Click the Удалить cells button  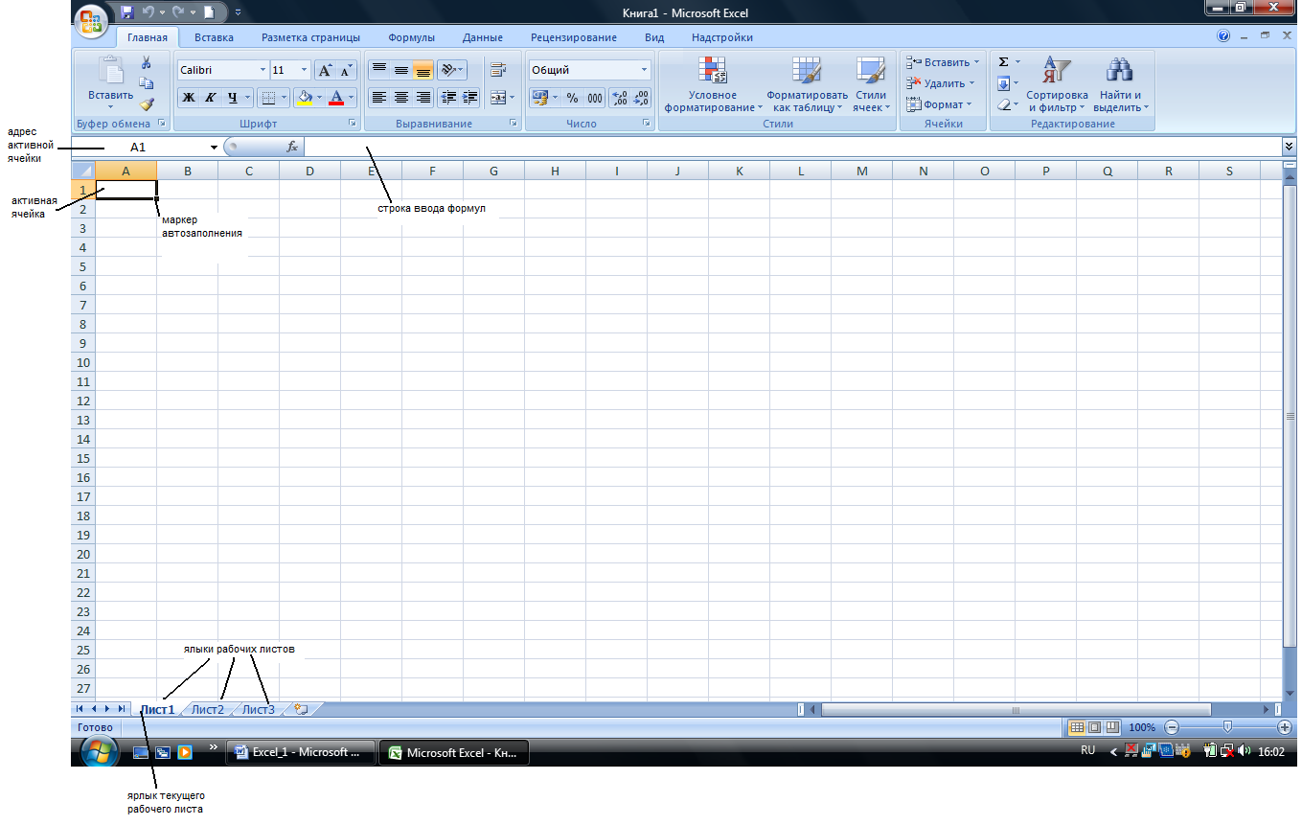pyautogui.click(x=942, y=83)
